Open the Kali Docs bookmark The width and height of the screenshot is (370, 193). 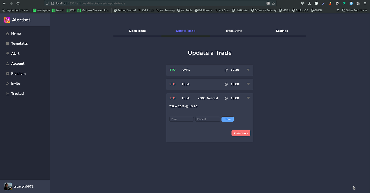click(222, 10)
